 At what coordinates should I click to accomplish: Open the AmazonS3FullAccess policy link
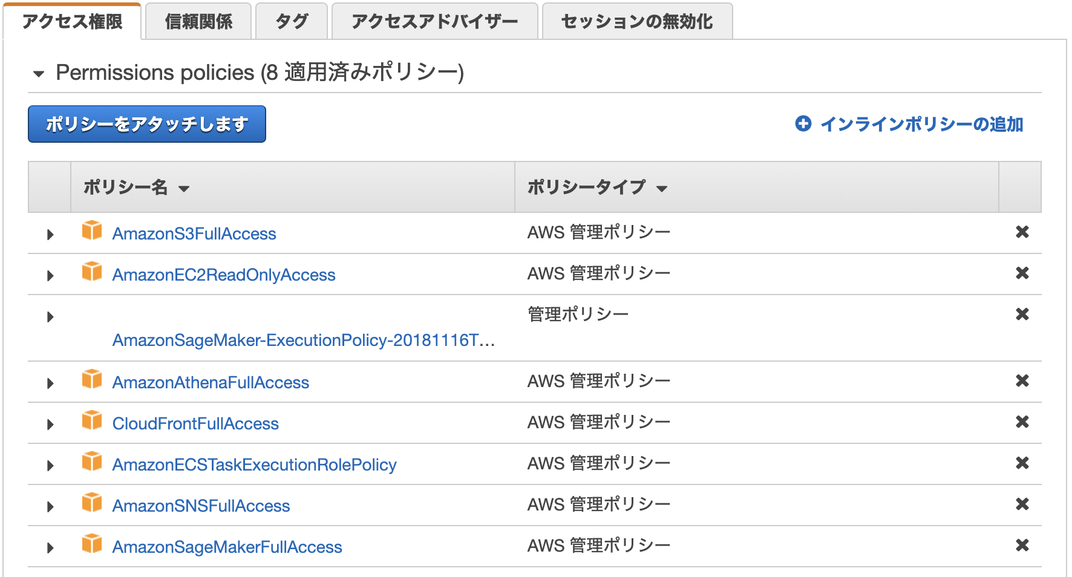[194, 233]
